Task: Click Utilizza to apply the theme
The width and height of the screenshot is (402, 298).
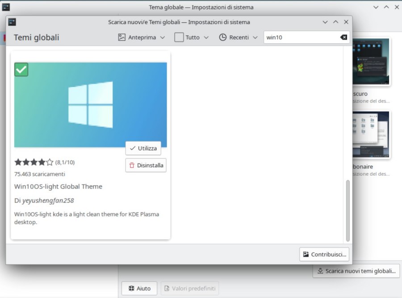Action: coord(143,148)
